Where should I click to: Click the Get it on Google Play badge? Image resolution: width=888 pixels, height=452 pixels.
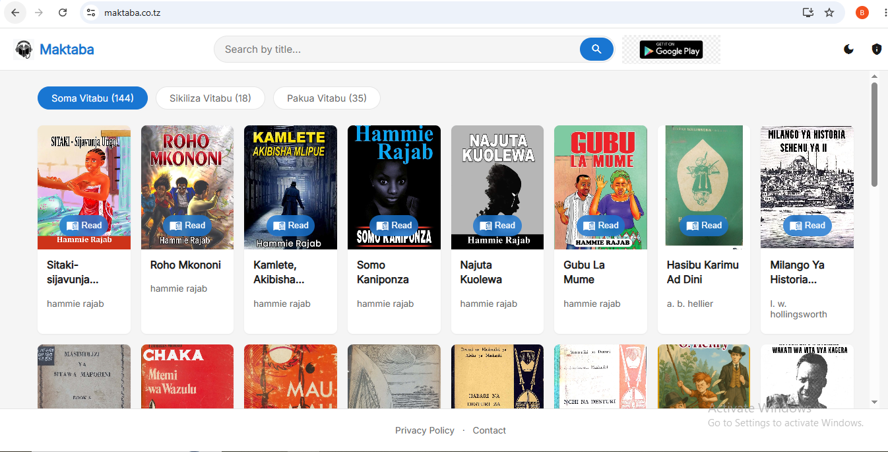[x=671, y=49]
